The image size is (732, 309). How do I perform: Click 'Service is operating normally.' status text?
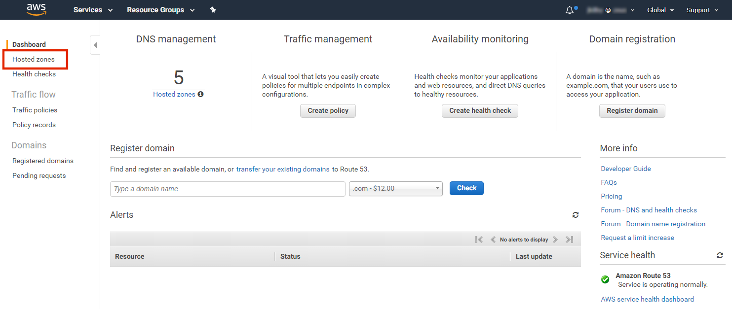[663, 284]
